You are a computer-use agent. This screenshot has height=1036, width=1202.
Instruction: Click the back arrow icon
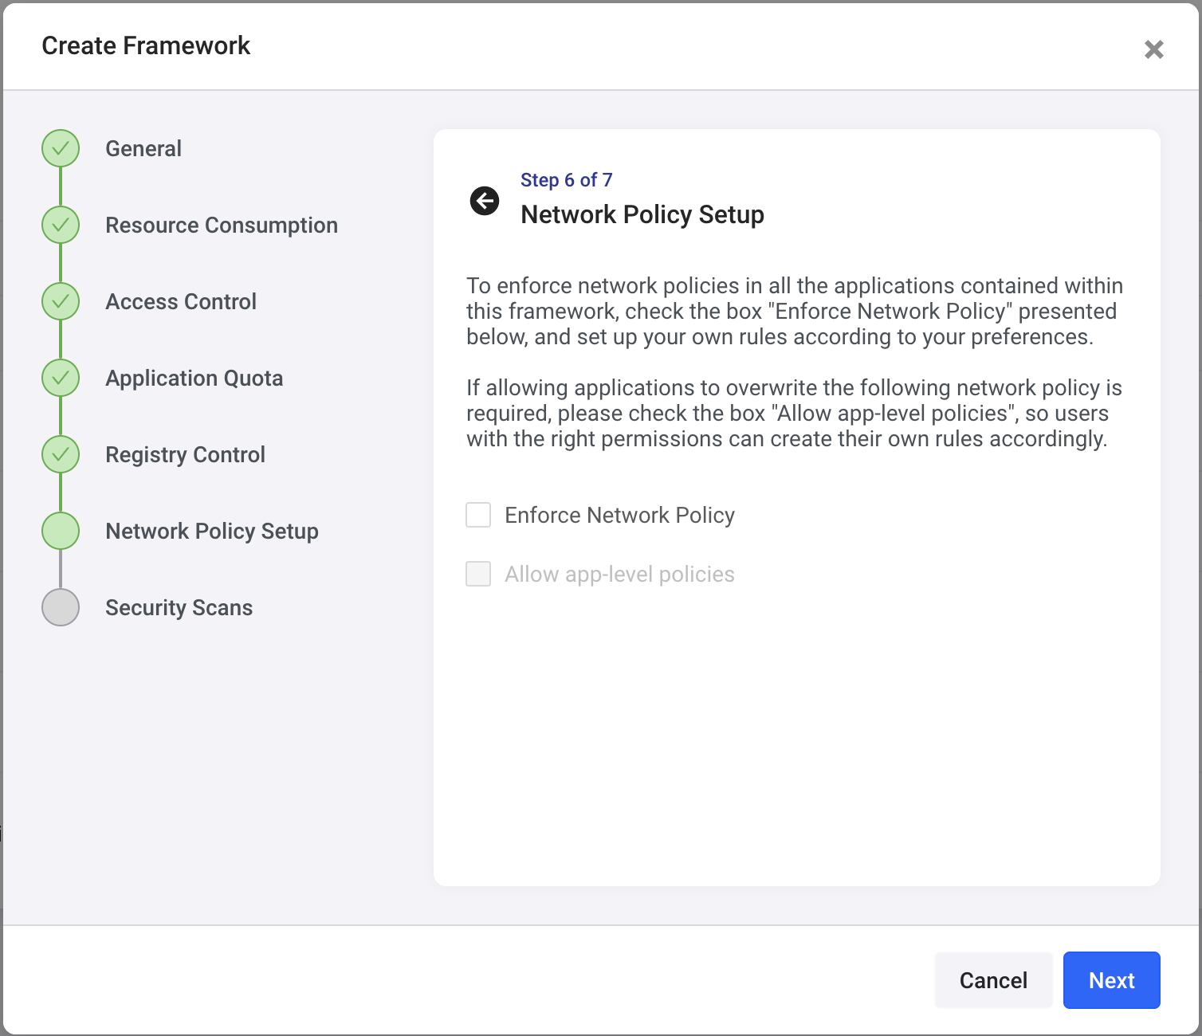click(x=485, y=201)
